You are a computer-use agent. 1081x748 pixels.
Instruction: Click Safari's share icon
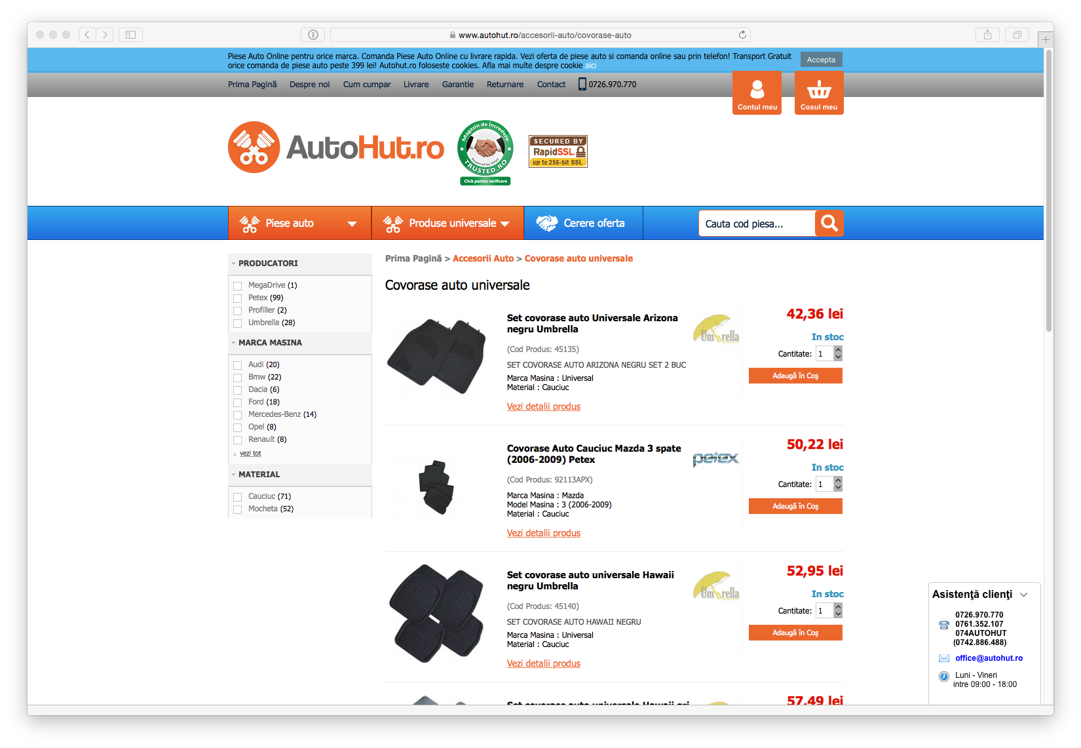(x=987, y=35)
